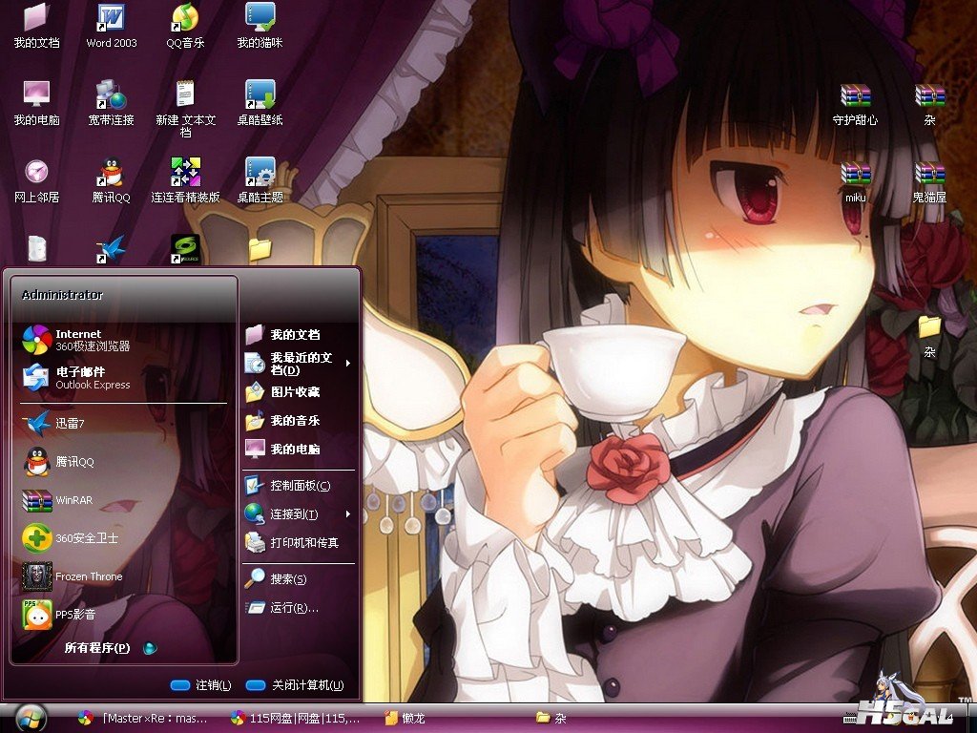This screenshot has width=977, height=733.
Task: Click the Windows Start orb button
Action: pos(31,718)
